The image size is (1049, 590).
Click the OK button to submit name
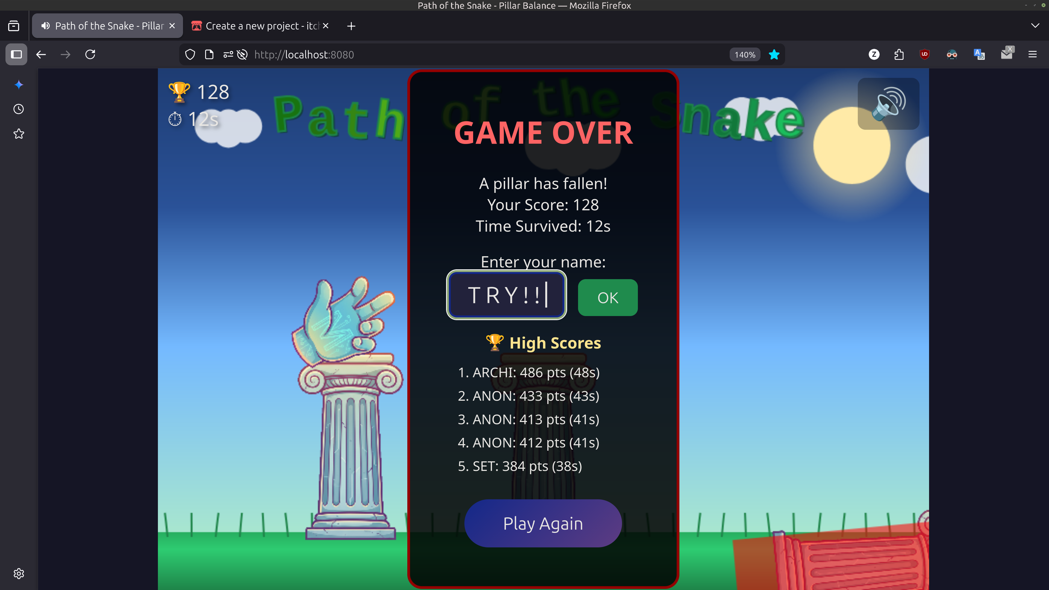[x=608, y=298]
